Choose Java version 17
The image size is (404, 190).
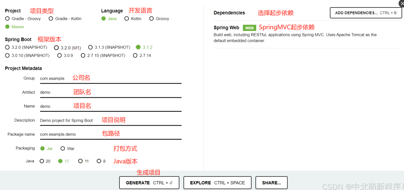click(x=63, y=161)
